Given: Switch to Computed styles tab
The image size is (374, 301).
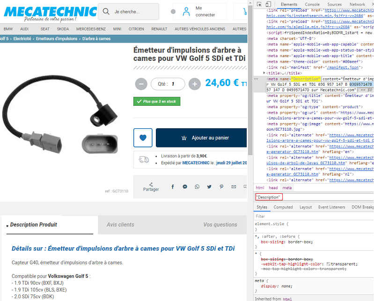Looking at the screenshot, I should [283, 207].
